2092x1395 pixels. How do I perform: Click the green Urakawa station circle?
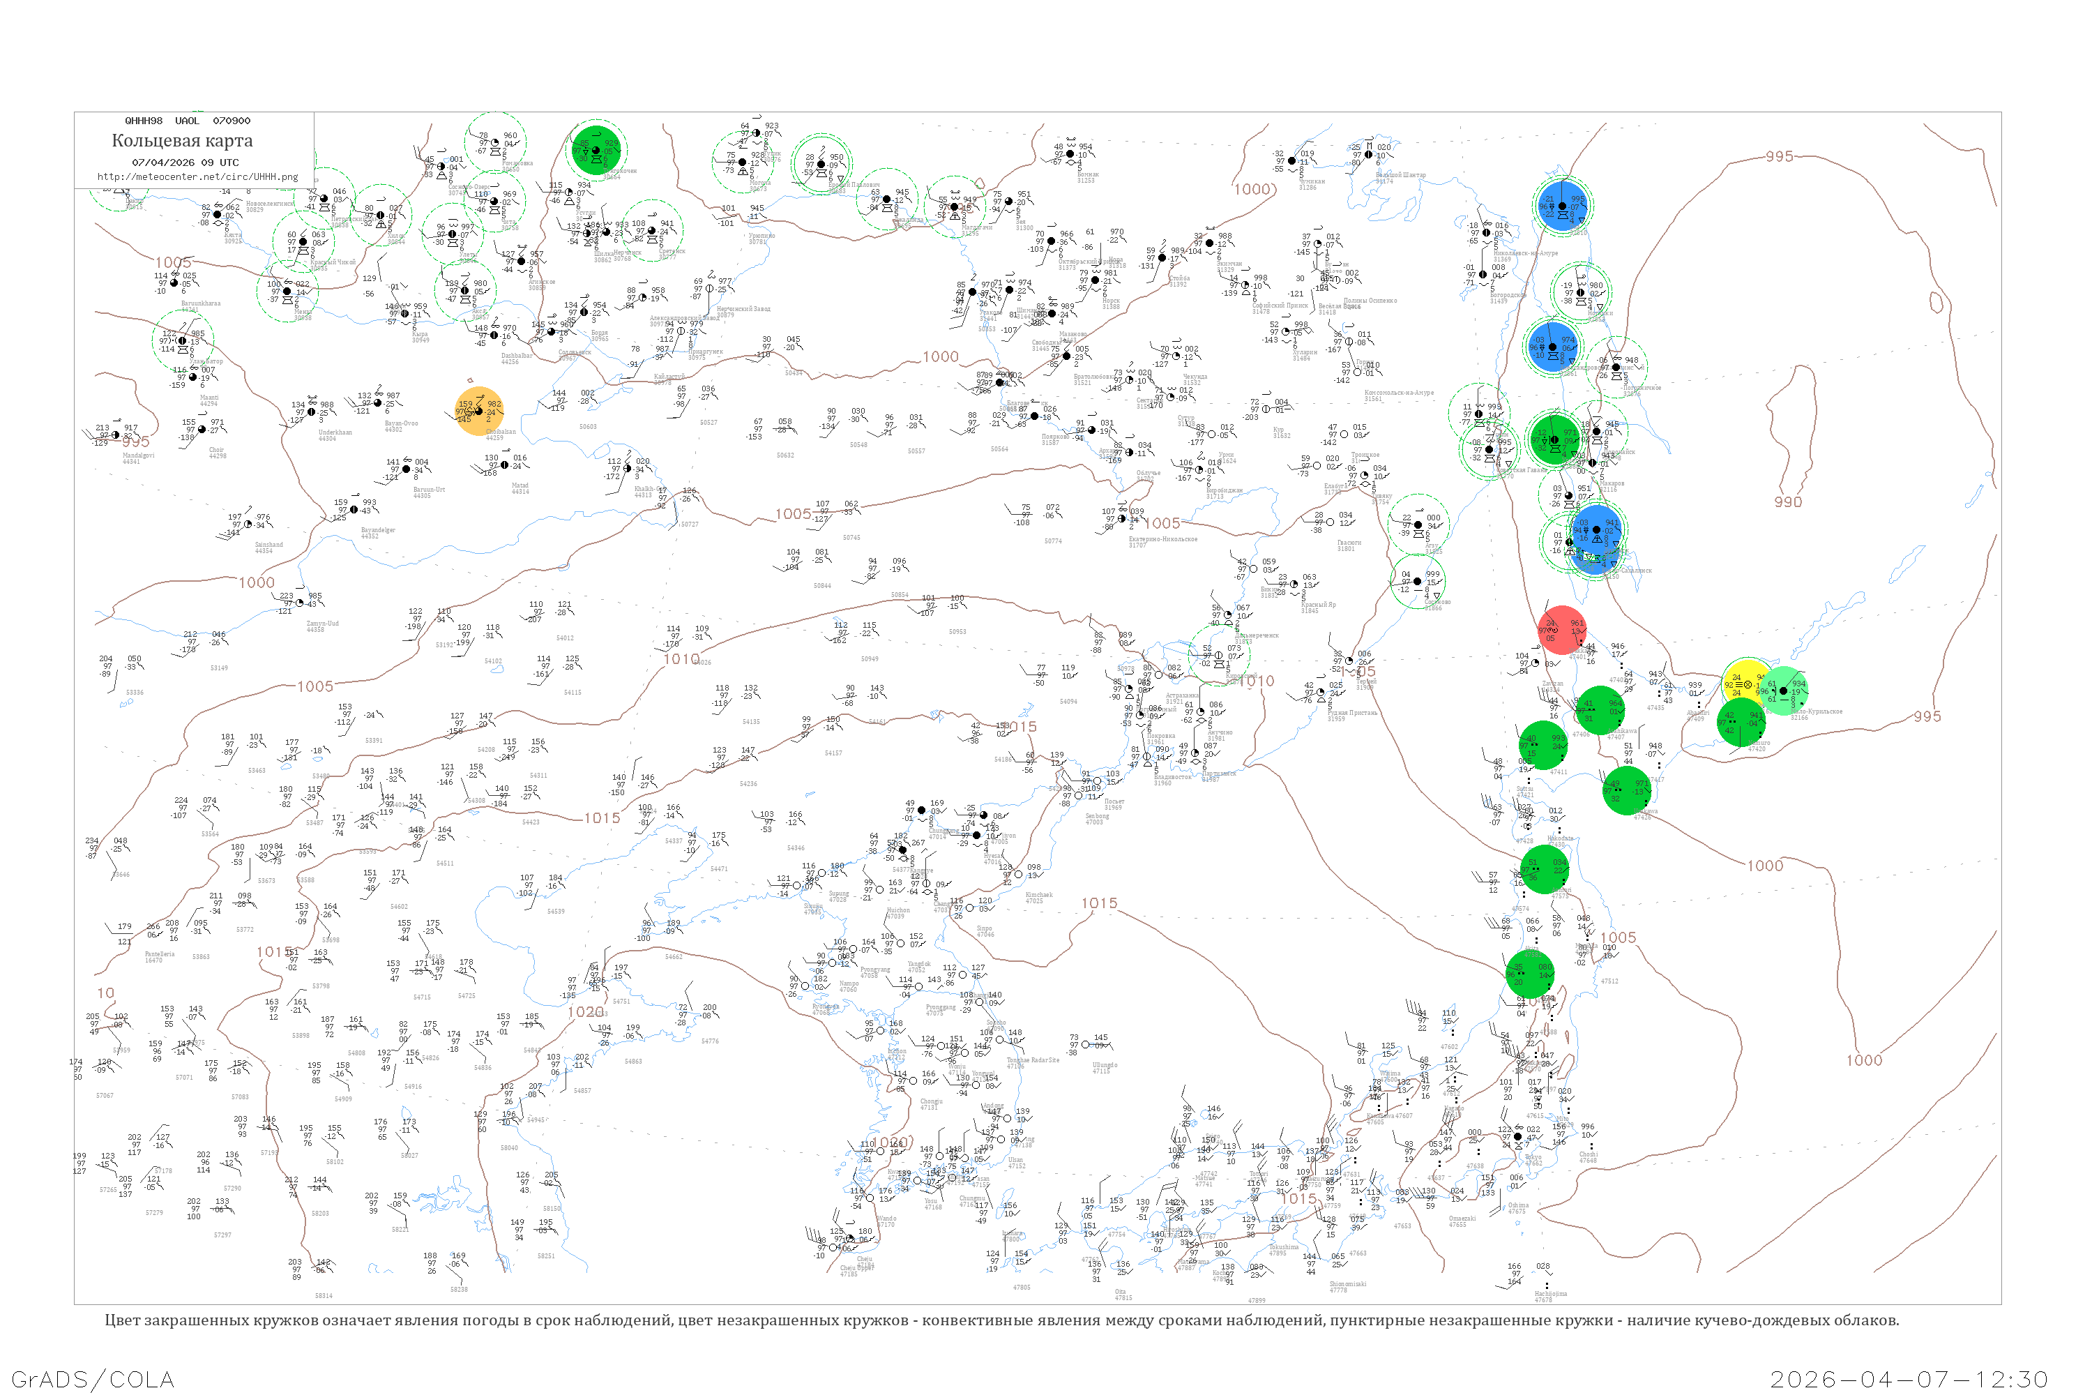click(x=1627, y=790)
